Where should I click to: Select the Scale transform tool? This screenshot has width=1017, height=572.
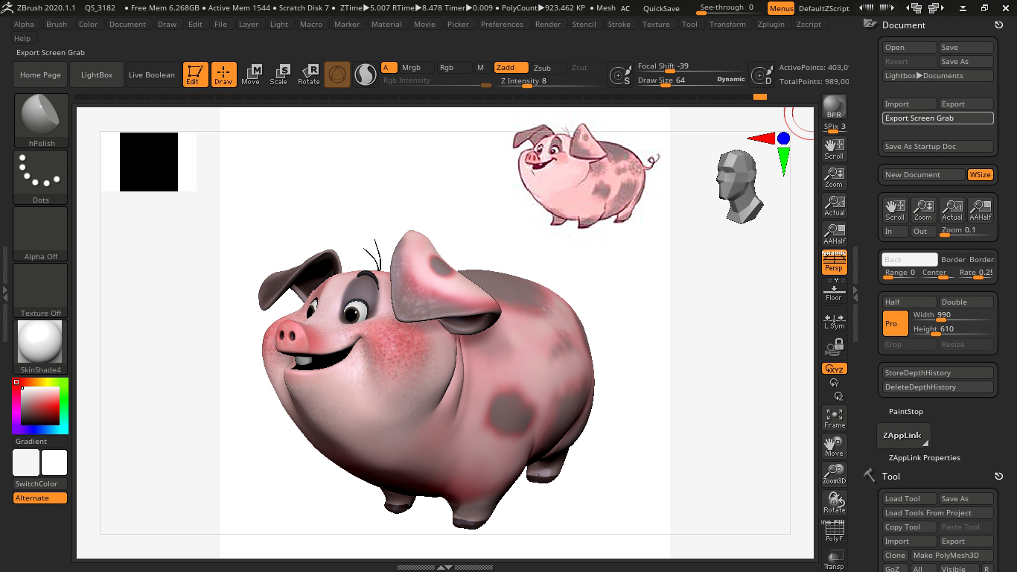click(279, 74)
